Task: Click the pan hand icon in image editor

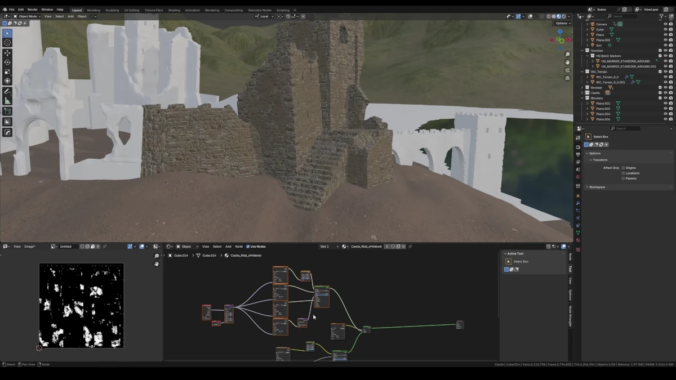Action: coord(157,264)
